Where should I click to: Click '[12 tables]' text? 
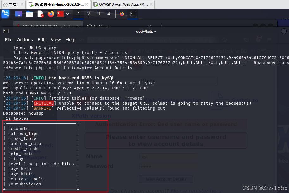click(x=17, y=118)
